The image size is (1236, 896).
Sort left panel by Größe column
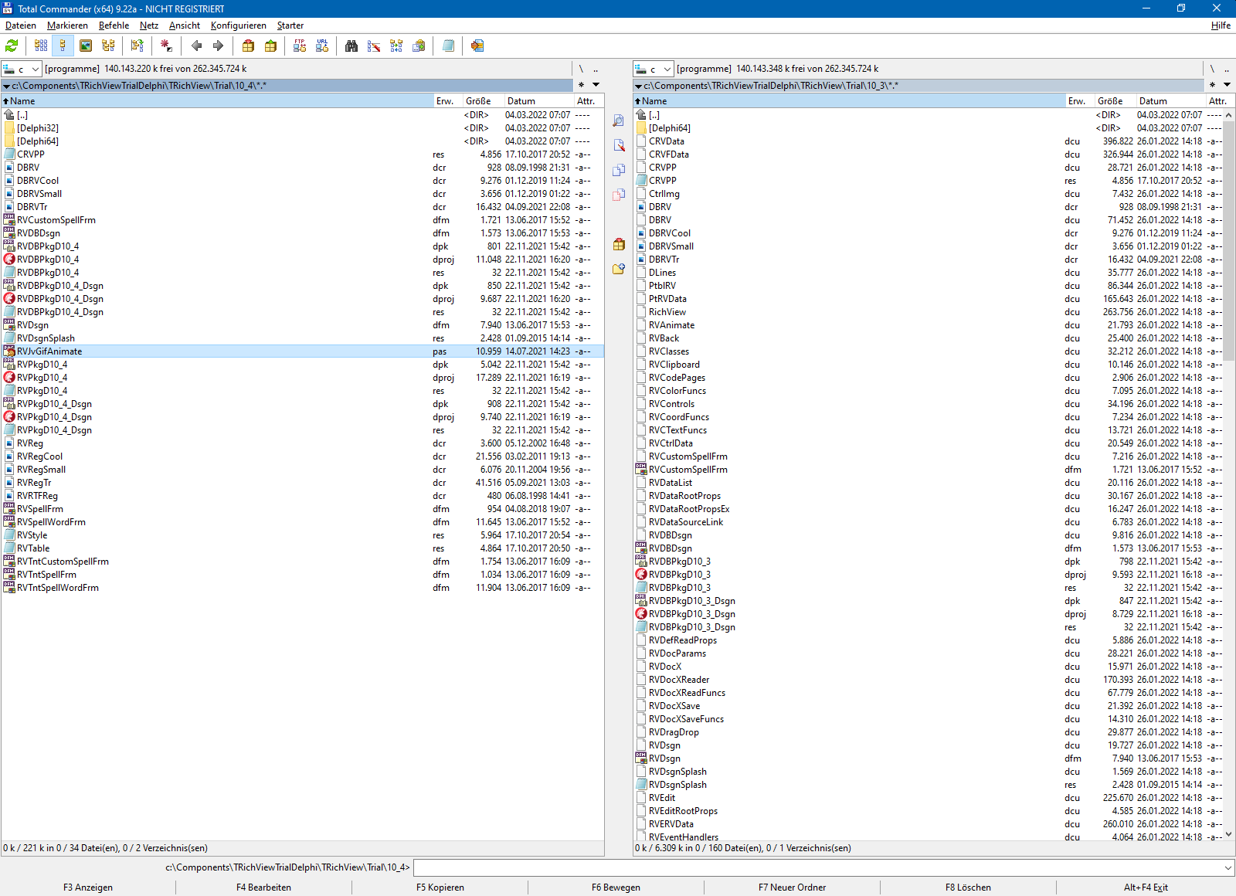click(483, 101)
